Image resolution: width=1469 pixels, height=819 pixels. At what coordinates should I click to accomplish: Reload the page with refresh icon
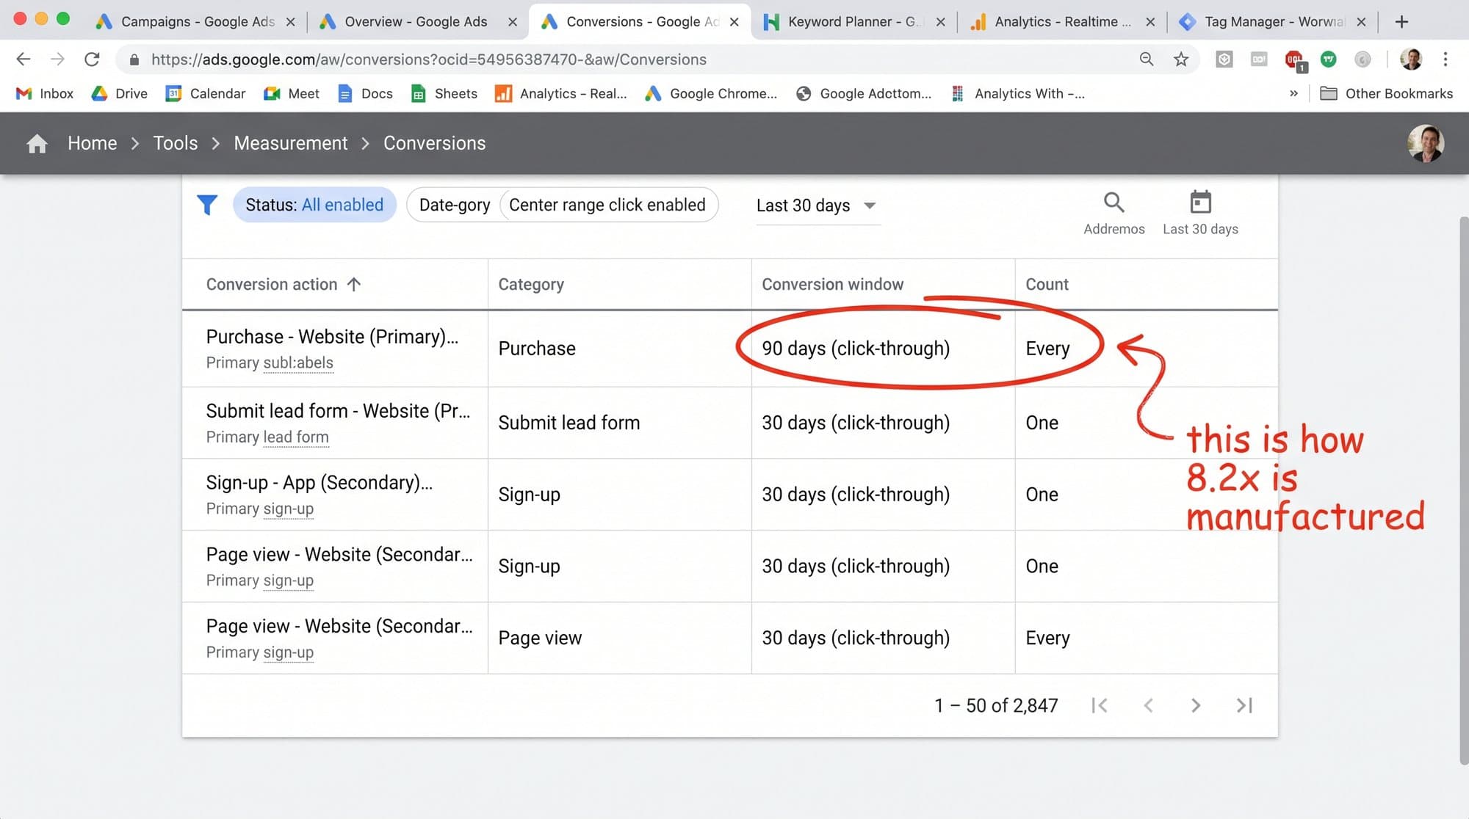[x=92, y=59]
